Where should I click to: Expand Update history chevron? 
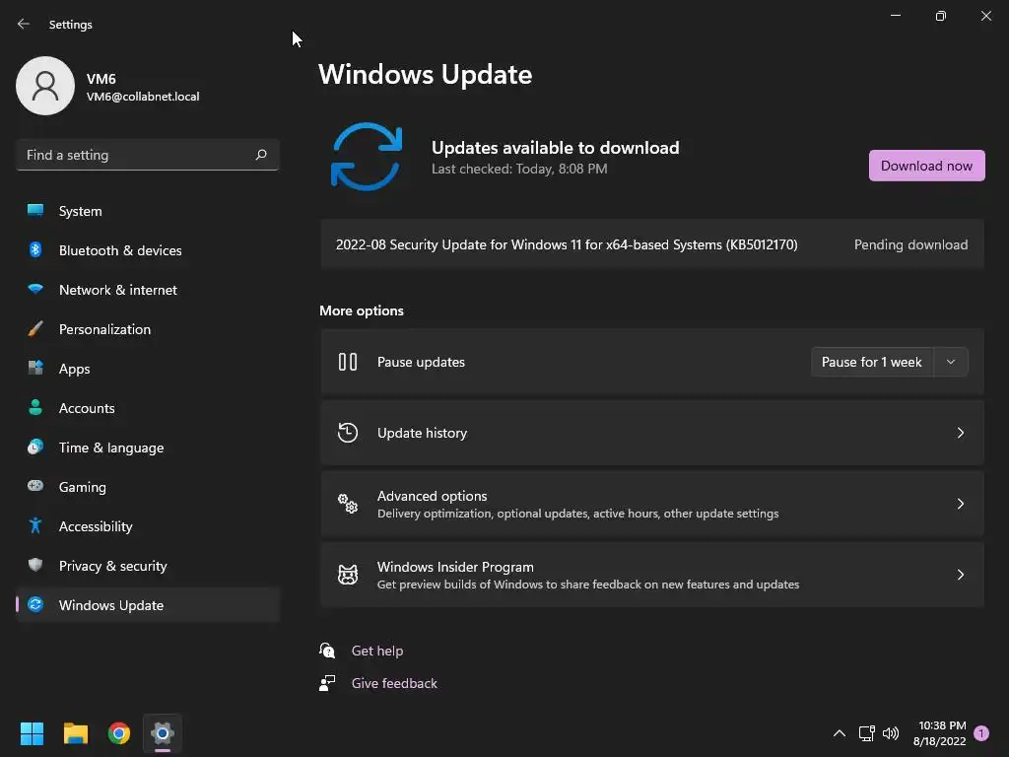pos(961,433)
